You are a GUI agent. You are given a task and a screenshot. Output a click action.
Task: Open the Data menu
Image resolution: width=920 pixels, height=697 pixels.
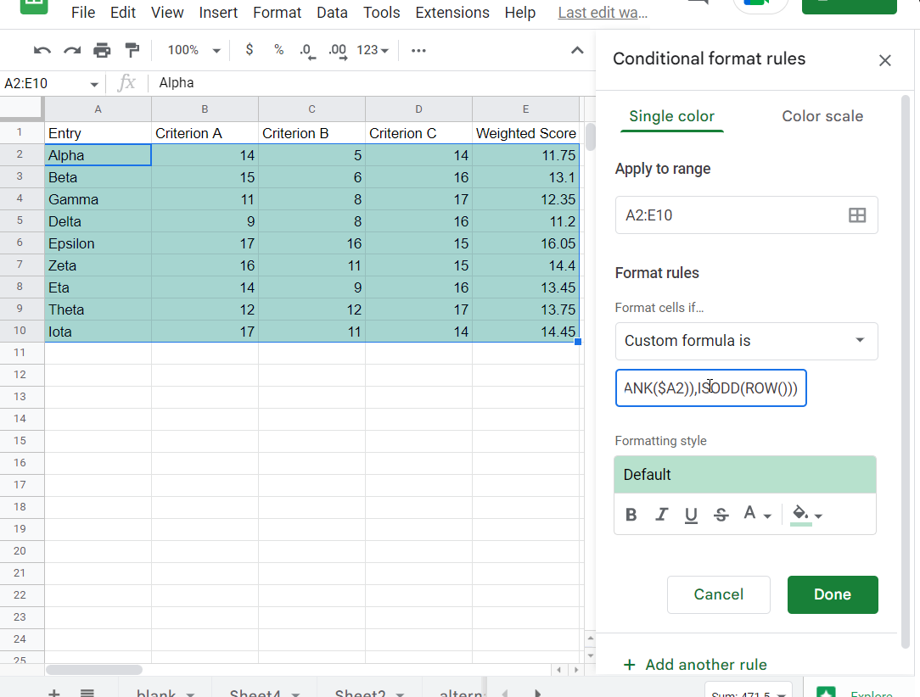pos(332,13)
